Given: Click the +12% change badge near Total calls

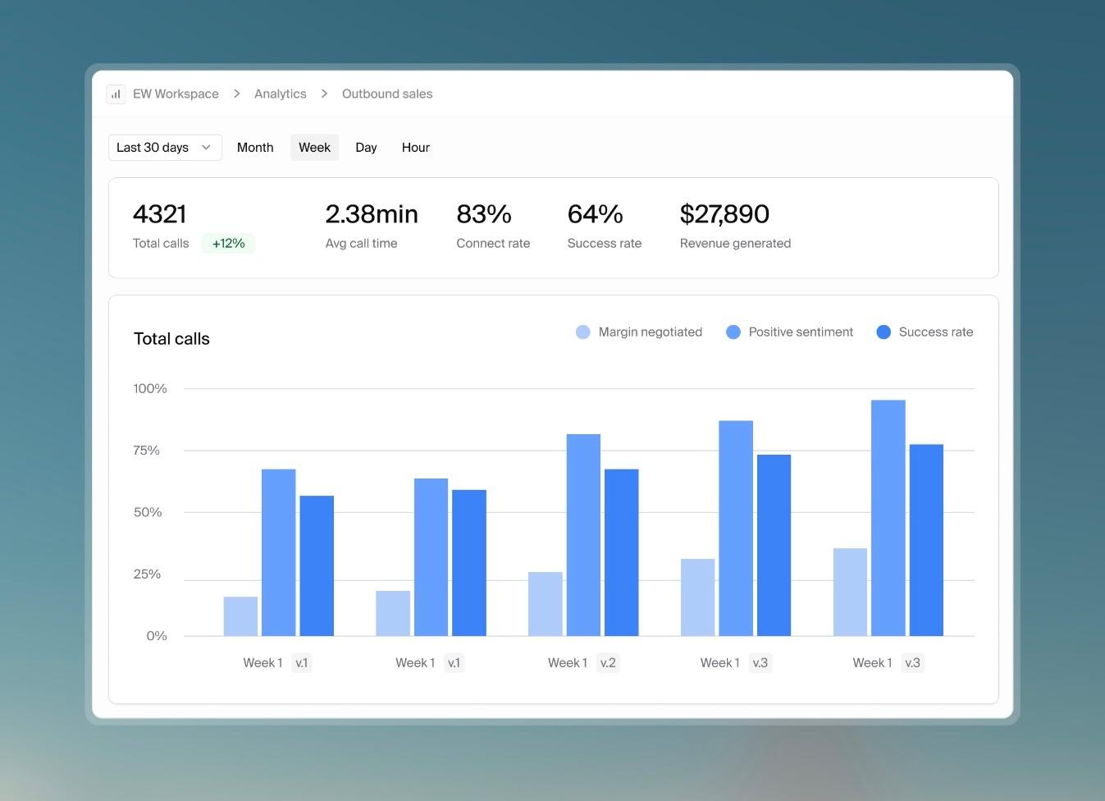Looking at the screenshot, I should point(228,243).
